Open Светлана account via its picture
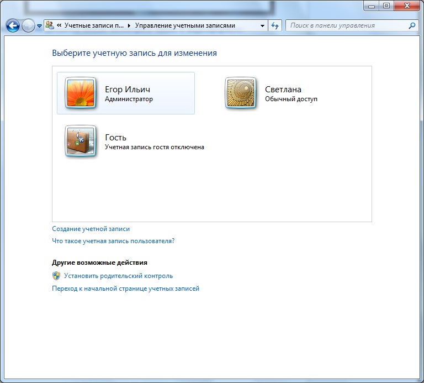 point(241,93)
